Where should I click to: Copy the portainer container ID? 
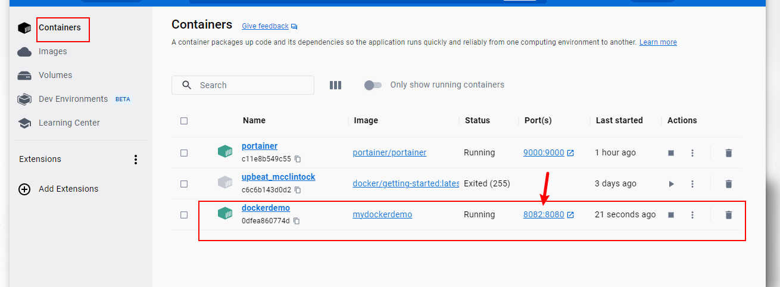(298, 159)
